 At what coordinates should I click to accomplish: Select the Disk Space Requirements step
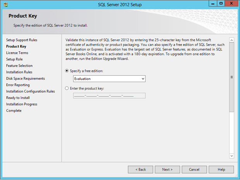pyautogui.click(x=26, y=79)
